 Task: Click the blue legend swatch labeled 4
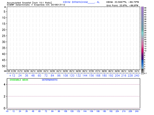coord(142,64)
